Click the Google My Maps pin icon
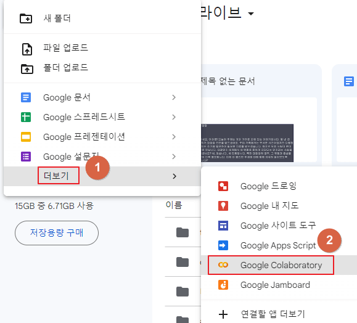 223,206
